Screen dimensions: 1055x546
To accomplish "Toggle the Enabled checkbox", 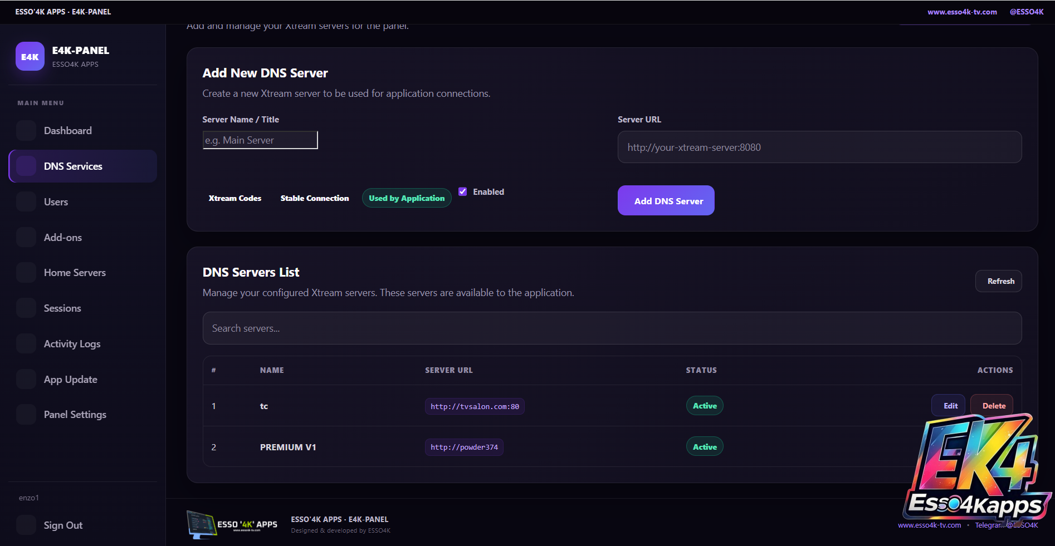I will pos(462,191).
